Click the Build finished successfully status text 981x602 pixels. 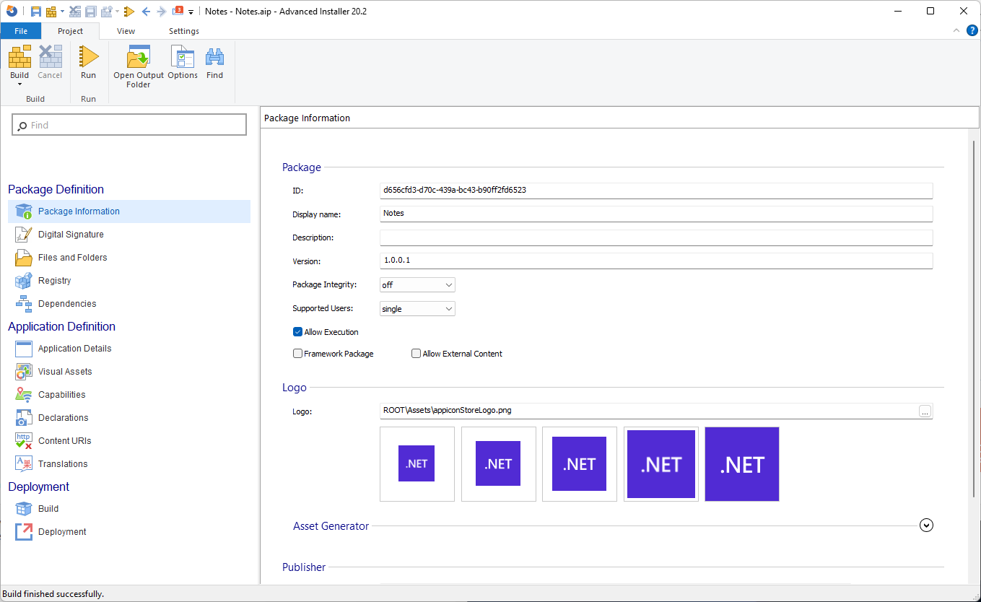click(53, 594)
